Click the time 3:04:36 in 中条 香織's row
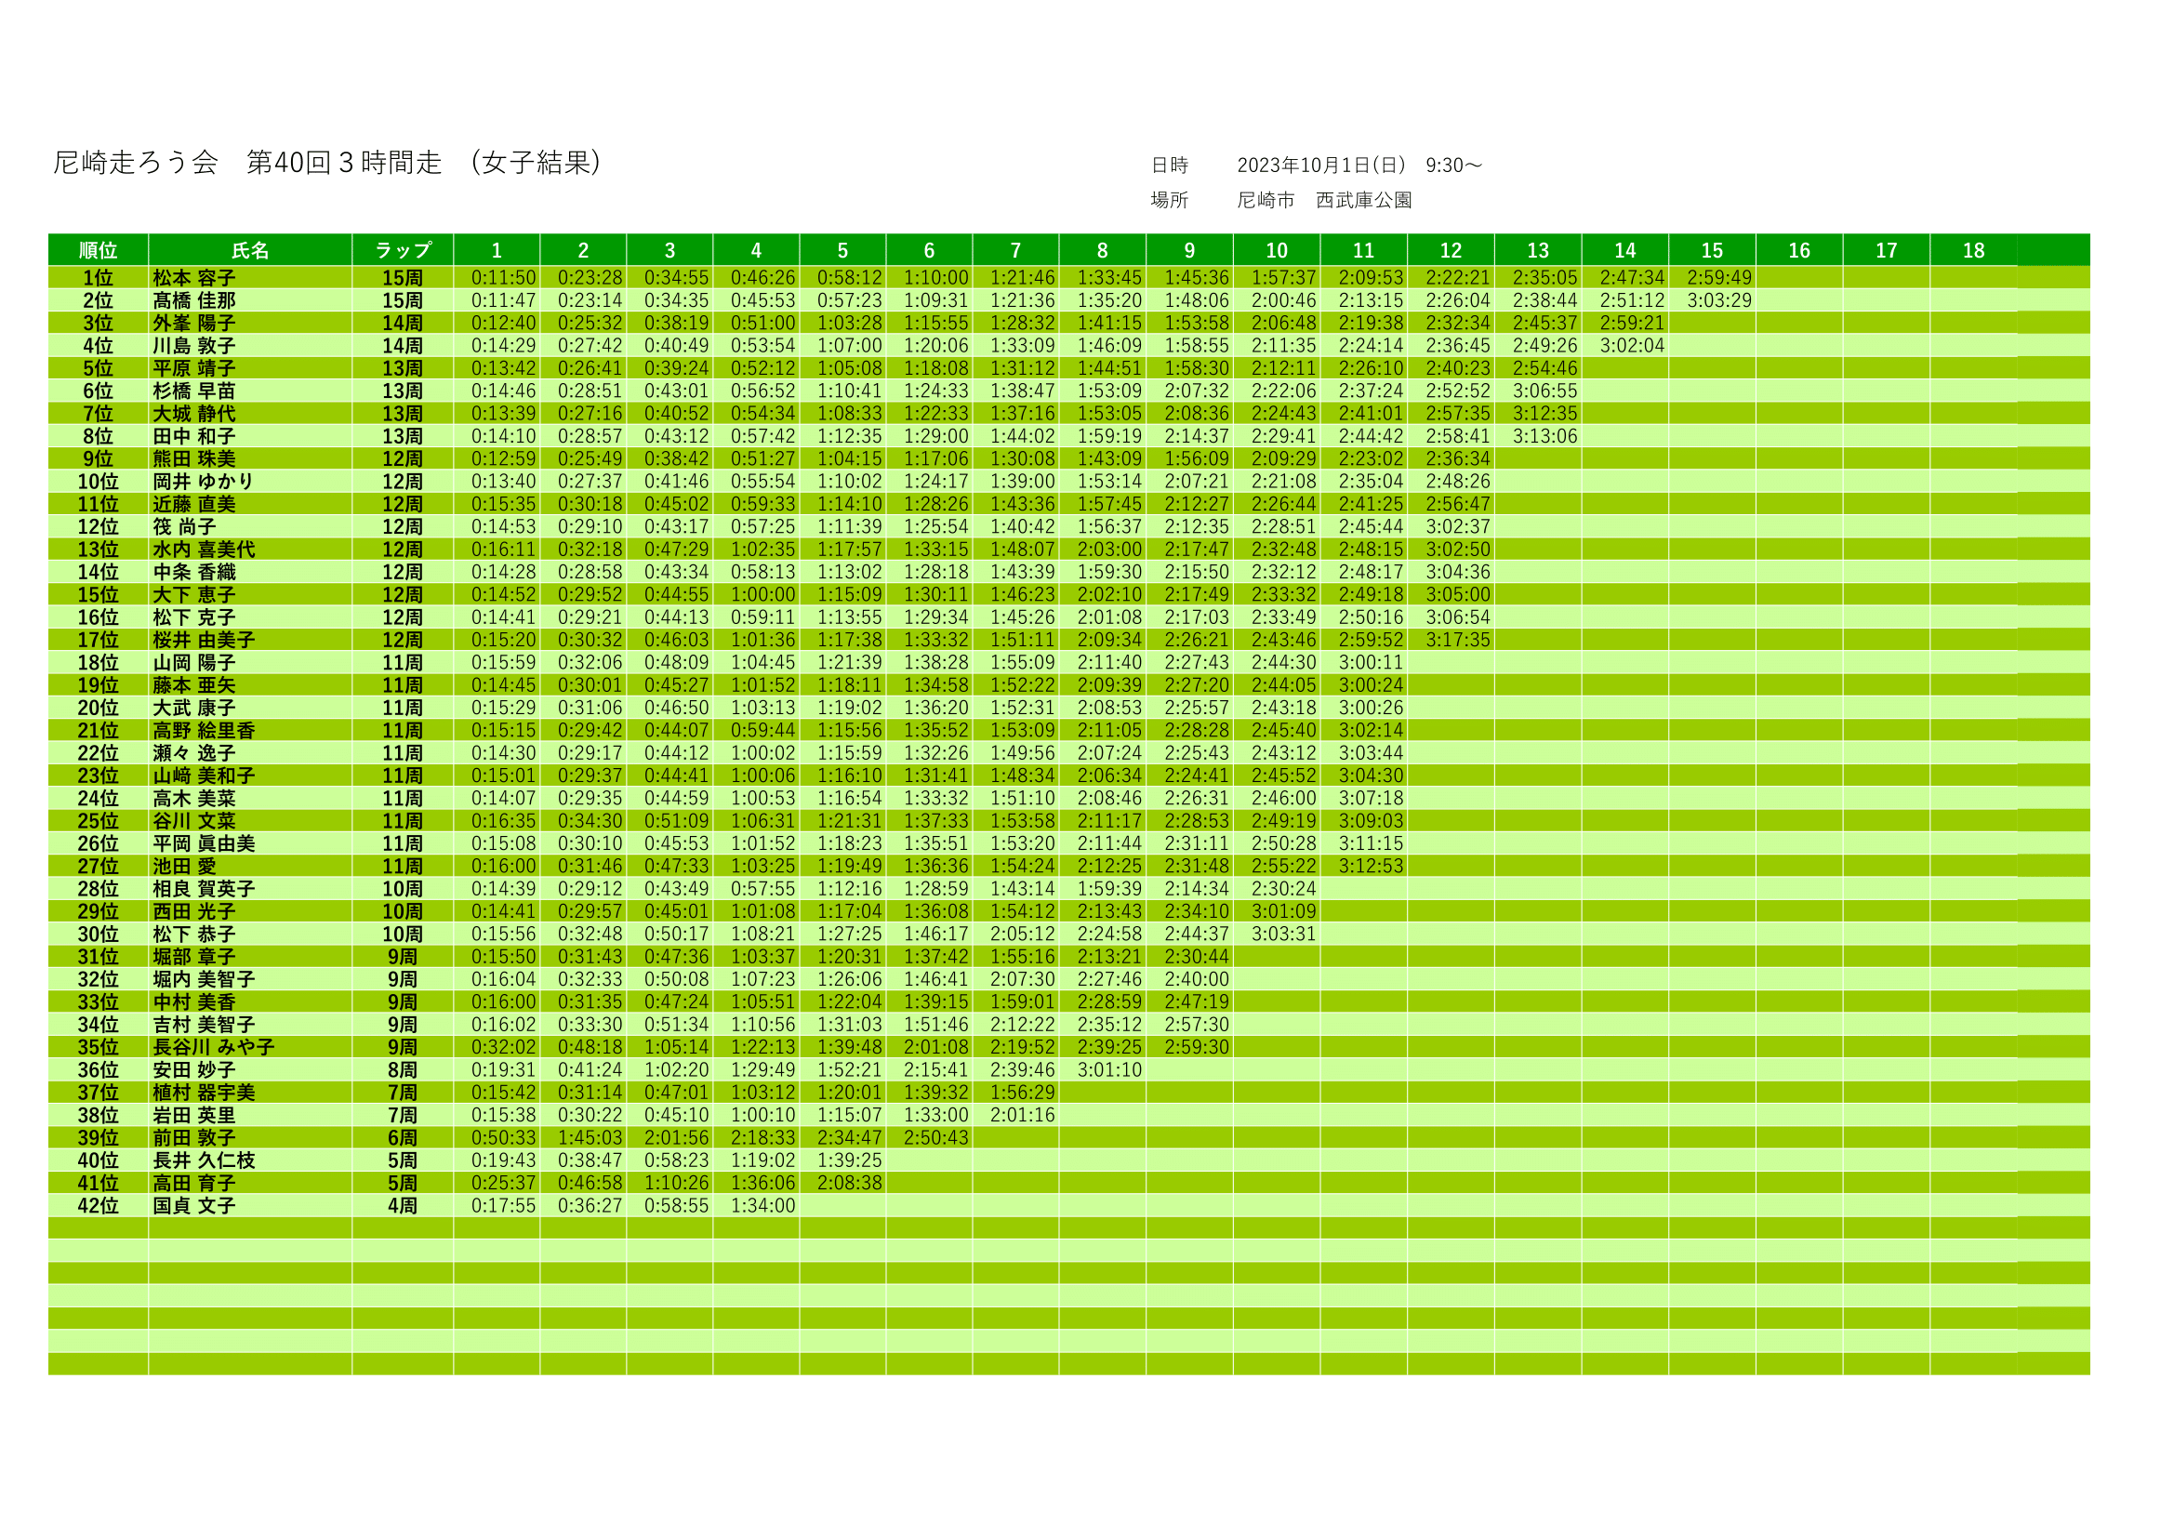2174x1538 pixels. (1458, 572)
